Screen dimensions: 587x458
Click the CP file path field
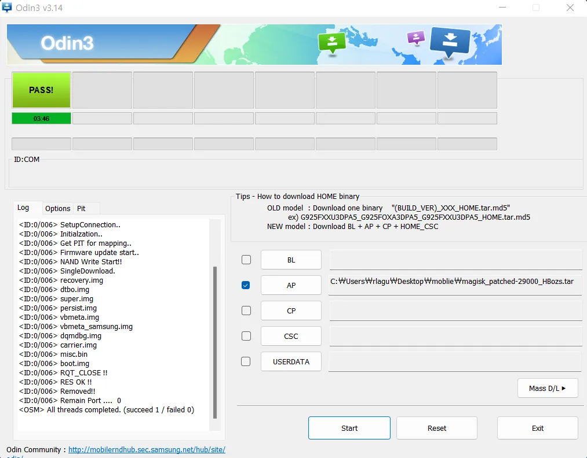pyautogui.click(x=455, y=311)
